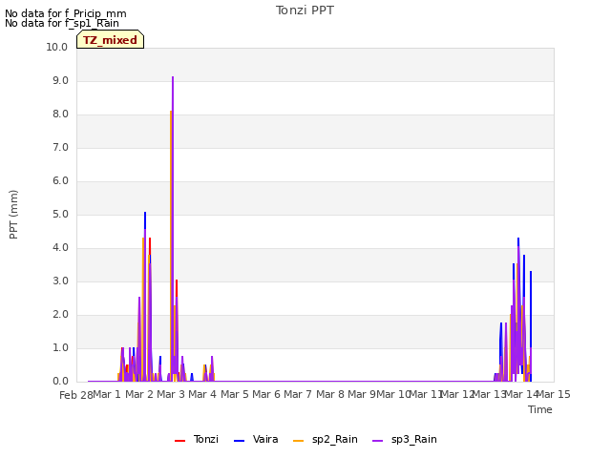Viewport: 611px width, 458px height.
Task: Click the Time x-axis label
Action: [x=540, y=409]
